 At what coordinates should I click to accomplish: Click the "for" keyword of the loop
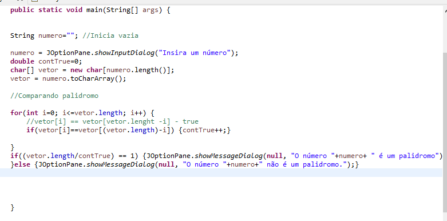point(16,113)
